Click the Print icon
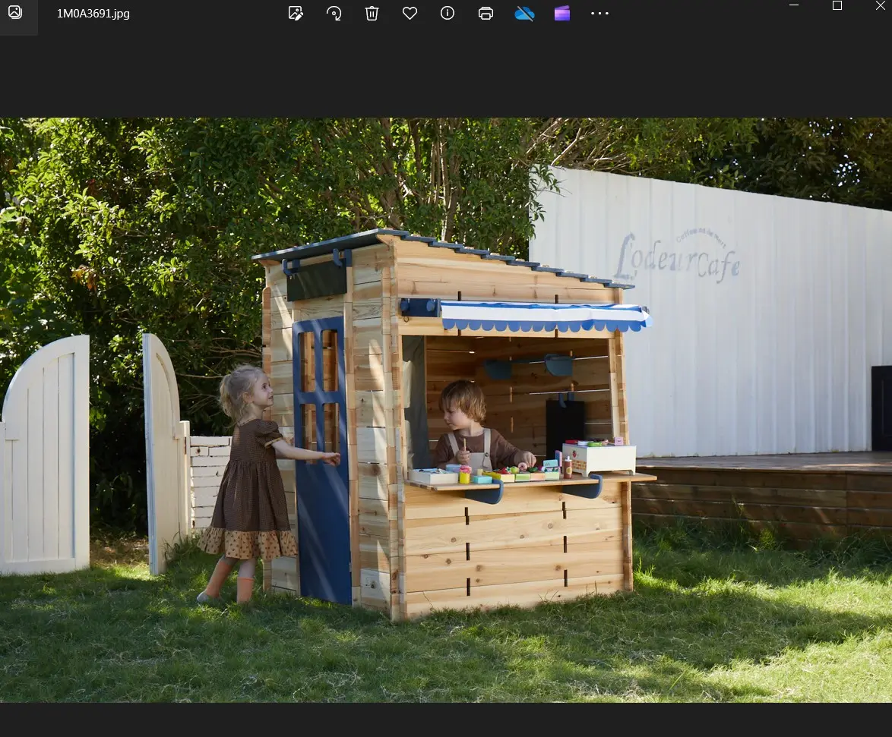The height and width of the screenshot is (737, 892). (x=486, y=13)
